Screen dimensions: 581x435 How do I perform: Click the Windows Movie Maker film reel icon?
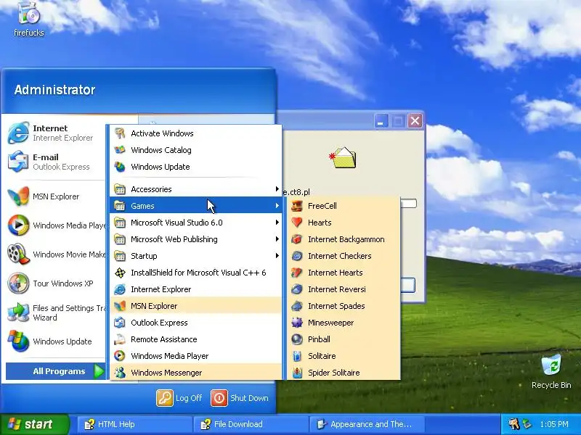point(18,254)
